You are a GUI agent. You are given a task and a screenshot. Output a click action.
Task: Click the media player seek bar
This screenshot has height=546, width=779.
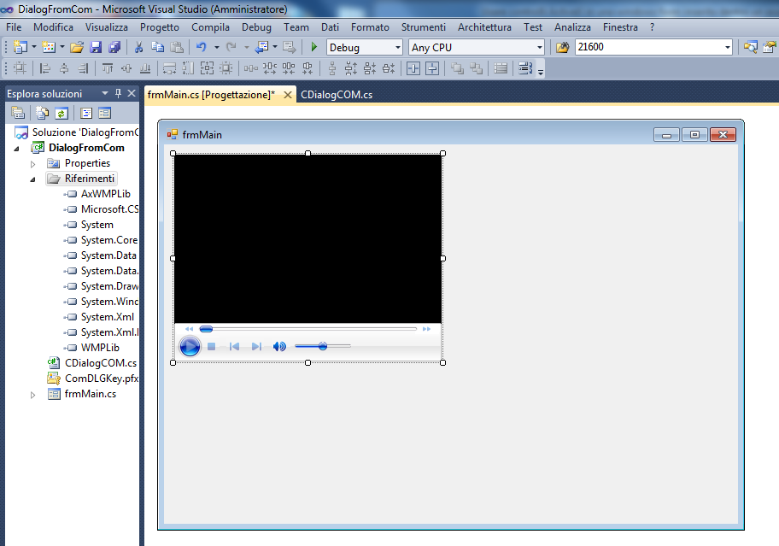point(308,329)
